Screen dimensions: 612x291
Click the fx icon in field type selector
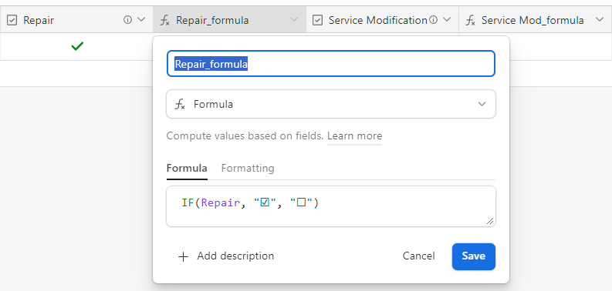180,105
